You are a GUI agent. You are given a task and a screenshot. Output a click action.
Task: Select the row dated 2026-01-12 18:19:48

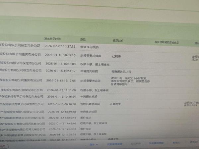(99, 112)
